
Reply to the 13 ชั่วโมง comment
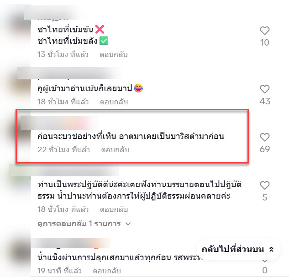(114, 55)
